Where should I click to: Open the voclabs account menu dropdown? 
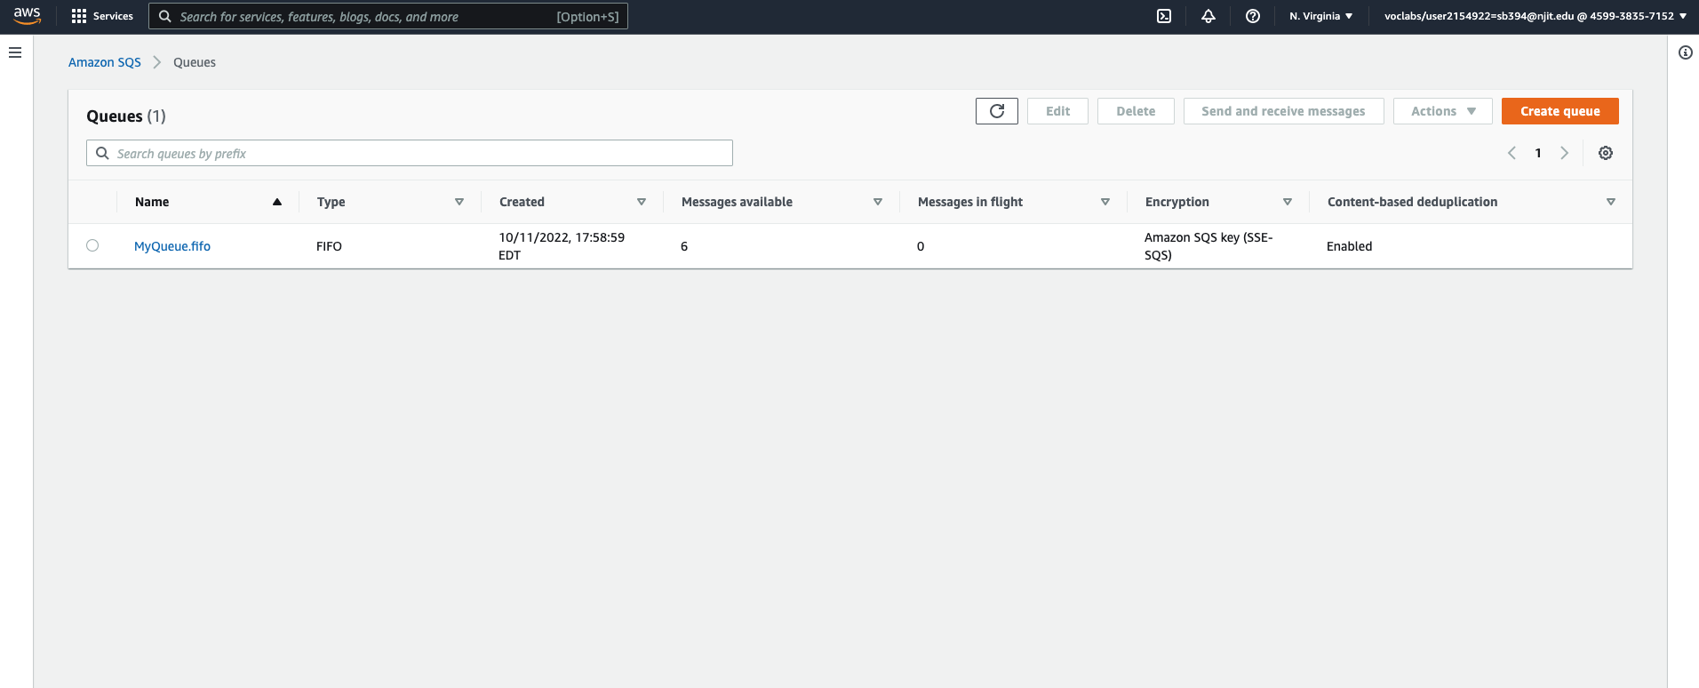[1535, 16]
